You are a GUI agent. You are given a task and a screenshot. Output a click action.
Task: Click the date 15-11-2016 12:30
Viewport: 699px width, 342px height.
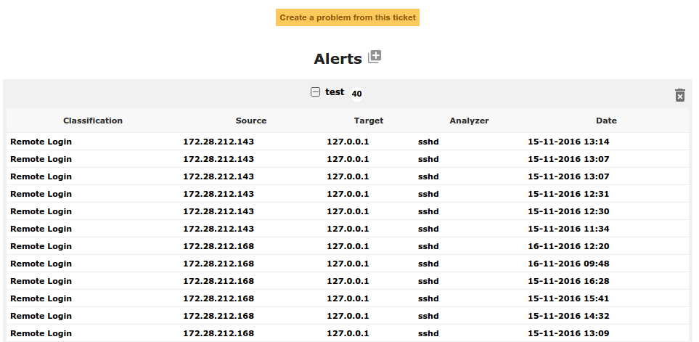click(568, 211)
